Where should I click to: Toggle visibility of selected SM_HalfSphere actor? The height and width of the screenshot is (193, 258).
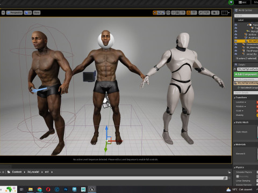(236, 41)
